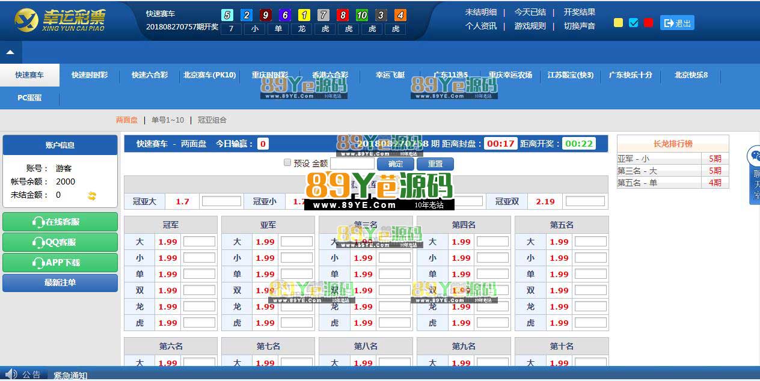Click the cyan number 5 result ball
The height and width of the screenshot is (381, 760).
tap(227, 16)
